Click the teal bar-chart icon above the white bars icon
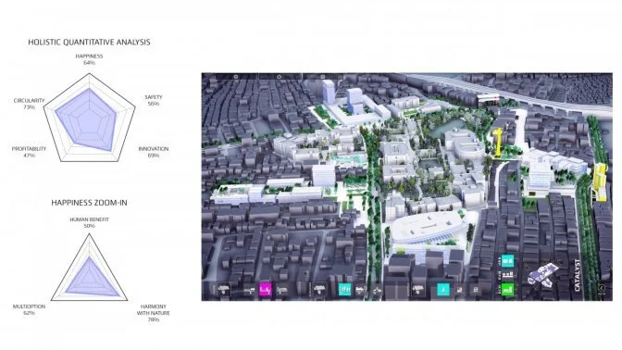 click(x=507, y=261)
